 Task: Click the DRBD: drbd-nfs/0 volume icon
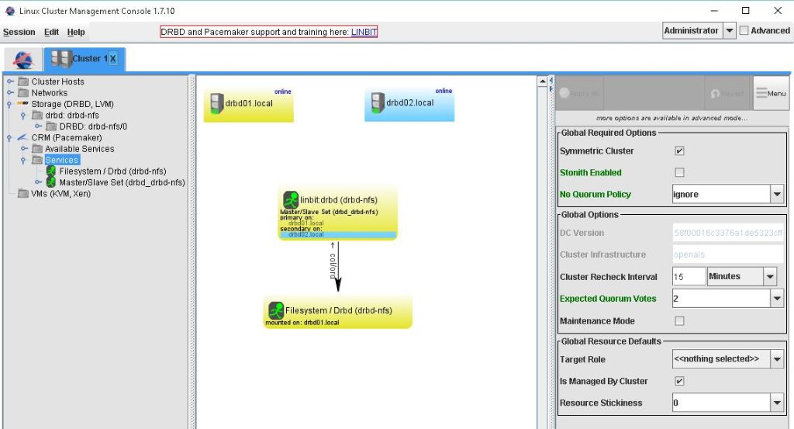(51, 126)
